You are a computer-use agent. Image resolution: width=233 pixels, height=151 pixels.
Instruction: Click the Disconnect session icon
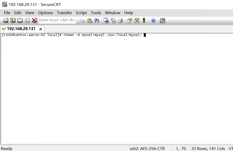click(34, 21)
